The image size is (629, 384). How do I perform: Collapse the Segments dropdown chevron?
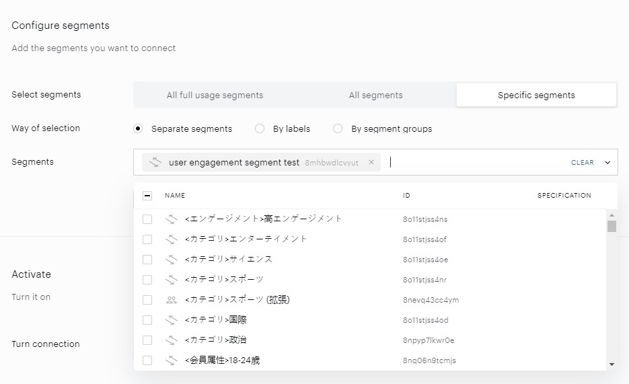pos(607,162)
